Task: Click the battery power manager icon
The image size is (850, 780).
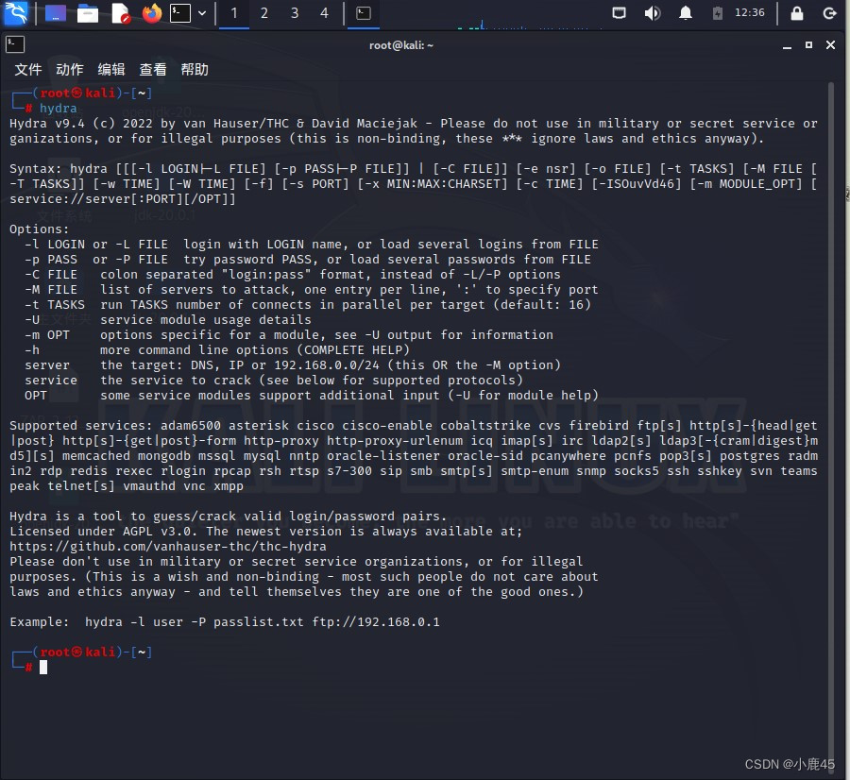Action: coord(717,13)
